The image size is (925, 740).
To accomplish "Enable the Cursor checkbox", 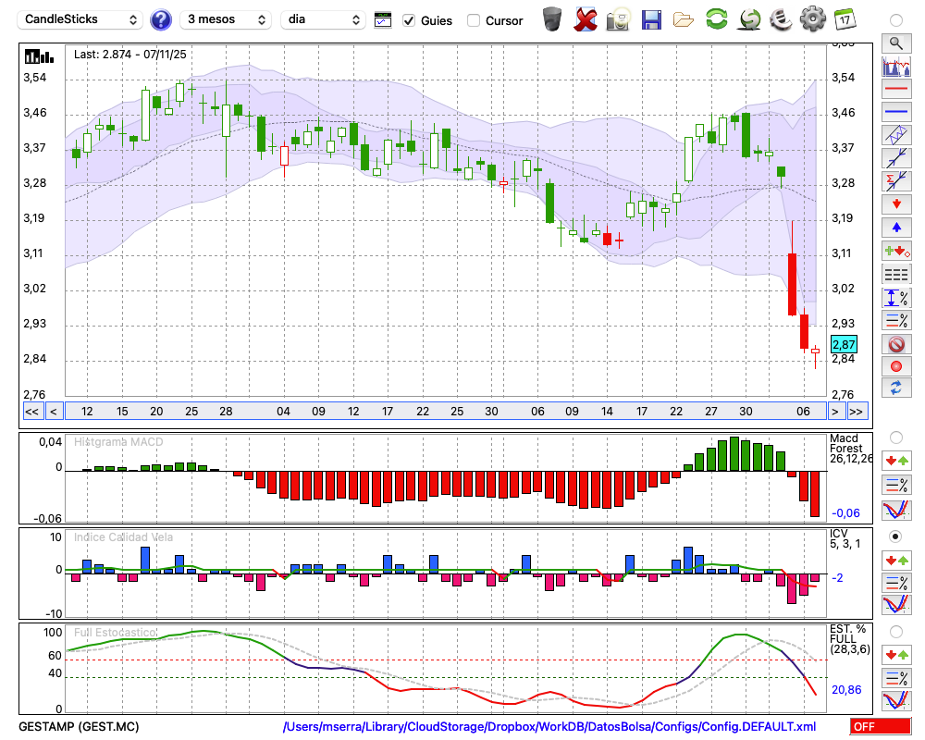I will [x=473, y=20].
